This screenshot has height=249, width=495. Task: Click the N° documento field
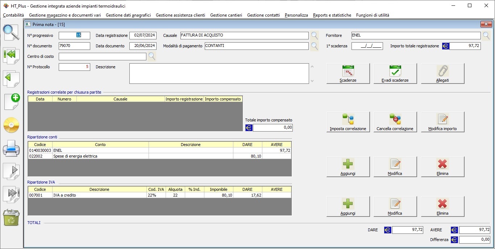click(74, 46)
